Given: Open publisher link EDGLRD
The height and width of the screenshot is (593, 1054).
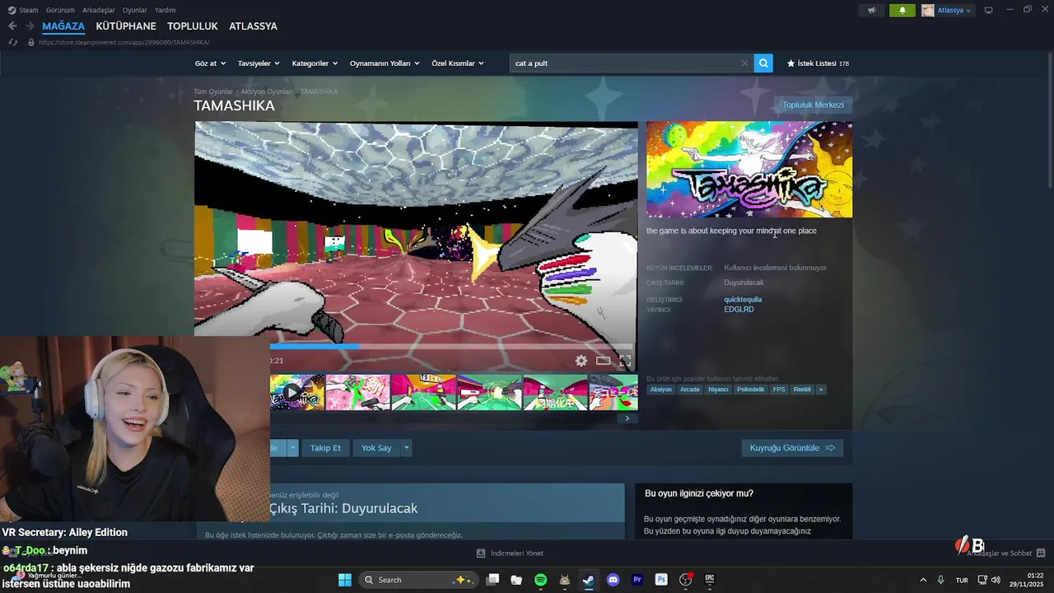Looking at the screenshot, I should (x=739, y=310).
